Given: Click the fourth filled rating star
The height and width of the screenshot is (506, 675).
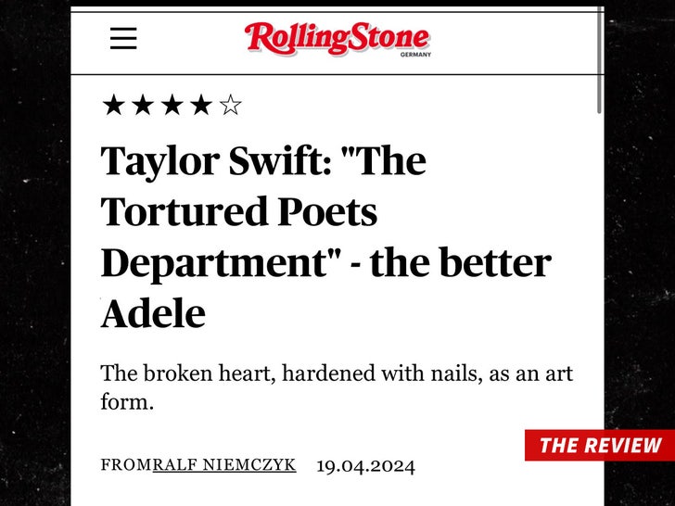Looking at the screenshot, I should tap(200, 106).
